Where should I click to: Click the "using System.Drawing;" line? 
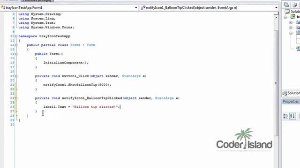point(40,14)
